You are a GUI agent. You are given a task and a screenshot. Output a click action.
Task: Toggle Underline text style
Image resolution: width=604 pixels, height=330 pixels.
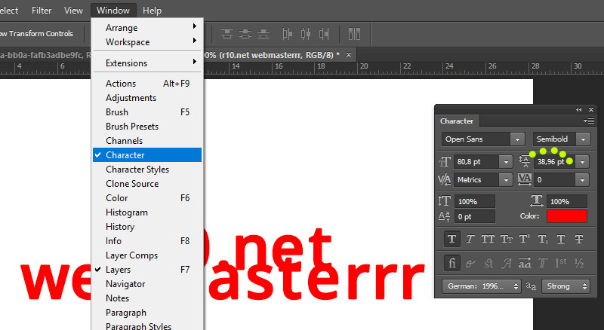pyautogui.click(x=561, y=240)
